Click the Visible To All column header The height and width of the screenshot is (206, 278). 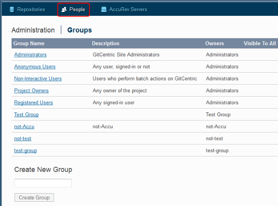point(260,44)
